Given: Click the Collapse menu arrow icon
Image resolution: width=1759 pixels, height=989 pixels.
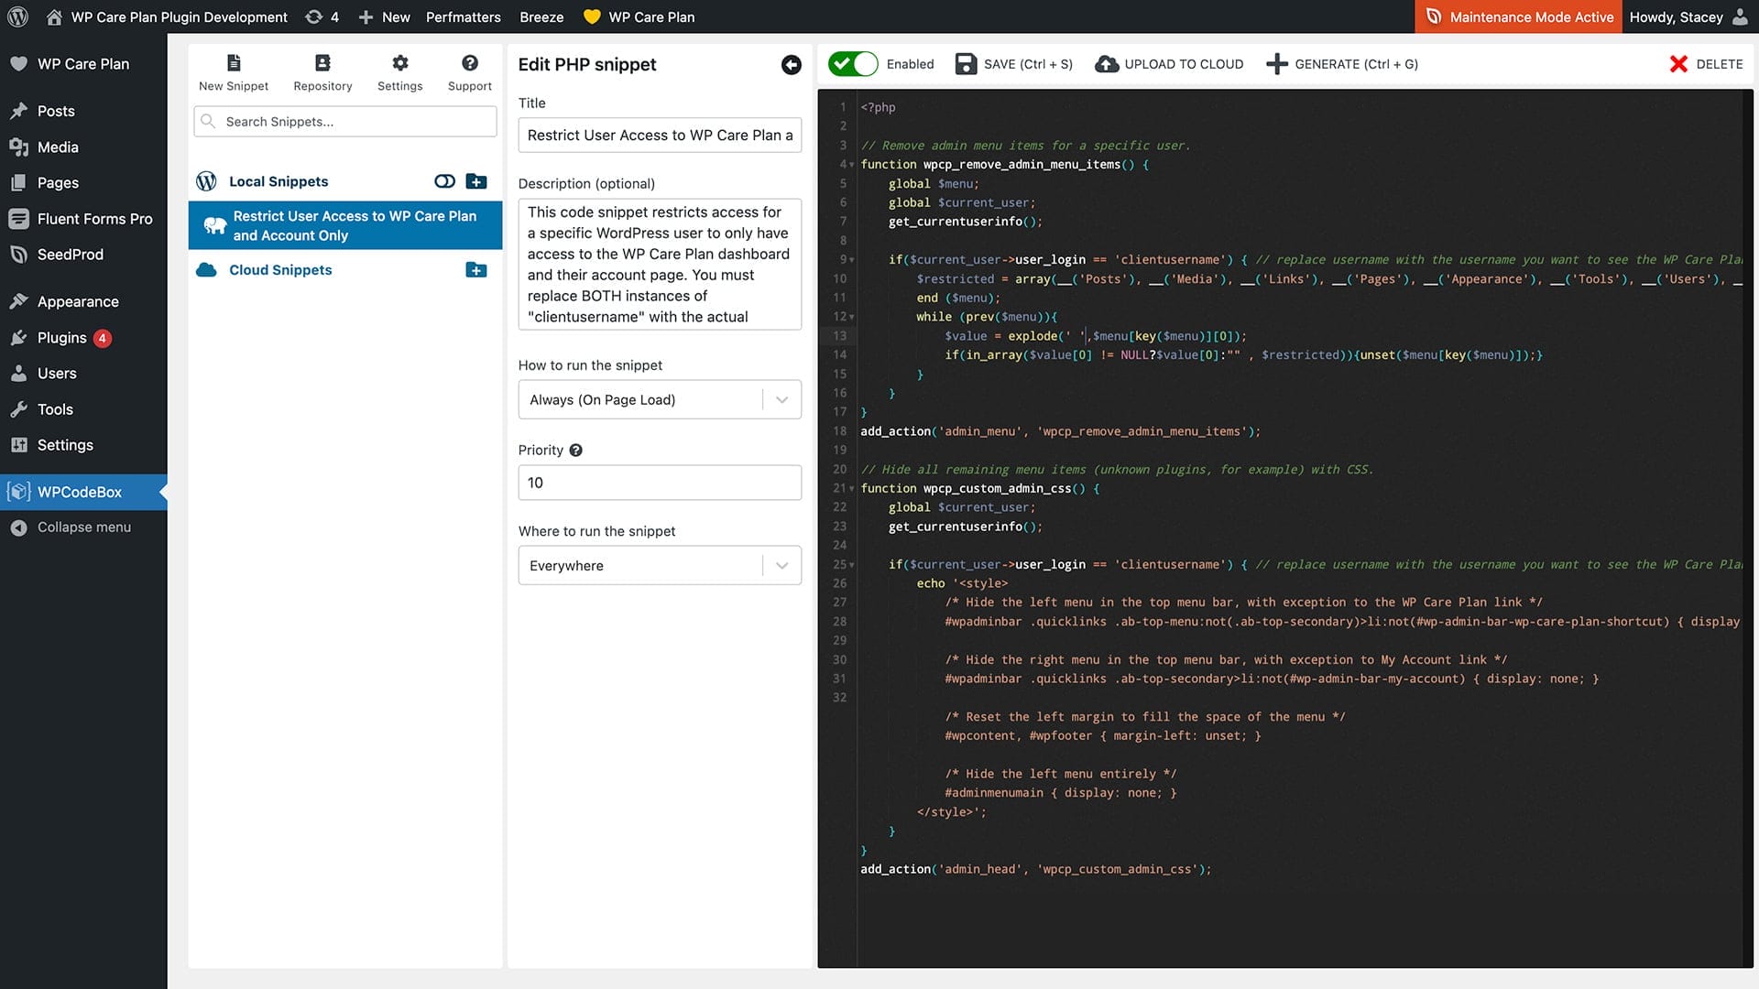Looking at the screenshot, I should (x=18, y=527).
